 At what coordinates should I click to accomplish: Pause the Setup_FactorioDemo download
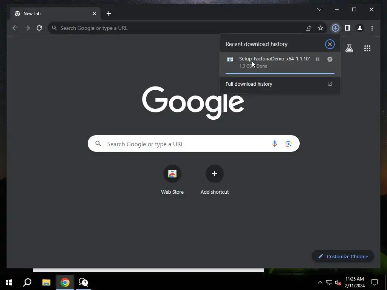click(x=318, y=59)
